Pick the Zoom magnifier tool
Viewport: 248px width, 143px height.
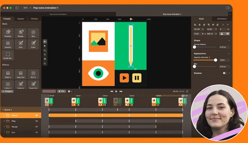(x=45, y=64)
